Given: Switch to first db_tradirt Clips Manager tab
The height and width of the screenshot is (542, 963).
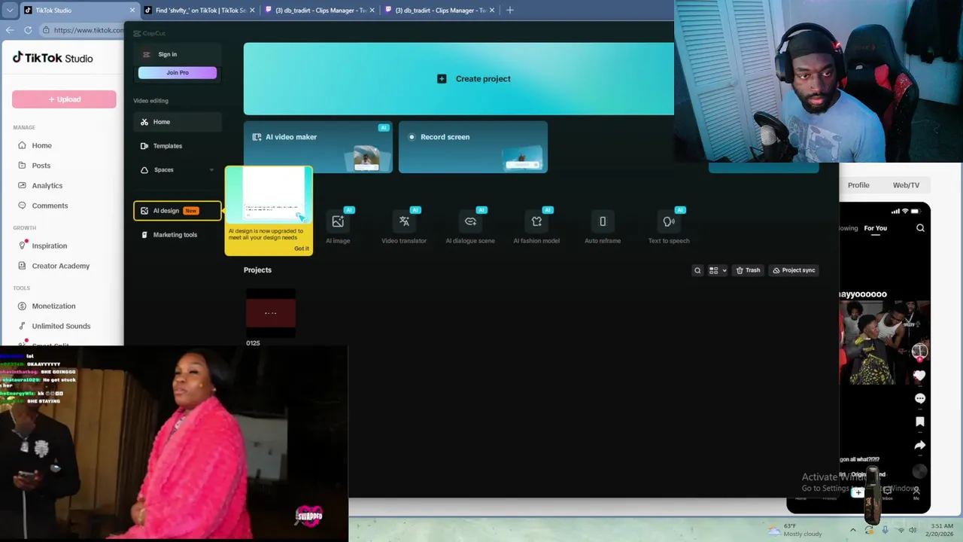Looking at the screenshot, I should tap(320, 11).
